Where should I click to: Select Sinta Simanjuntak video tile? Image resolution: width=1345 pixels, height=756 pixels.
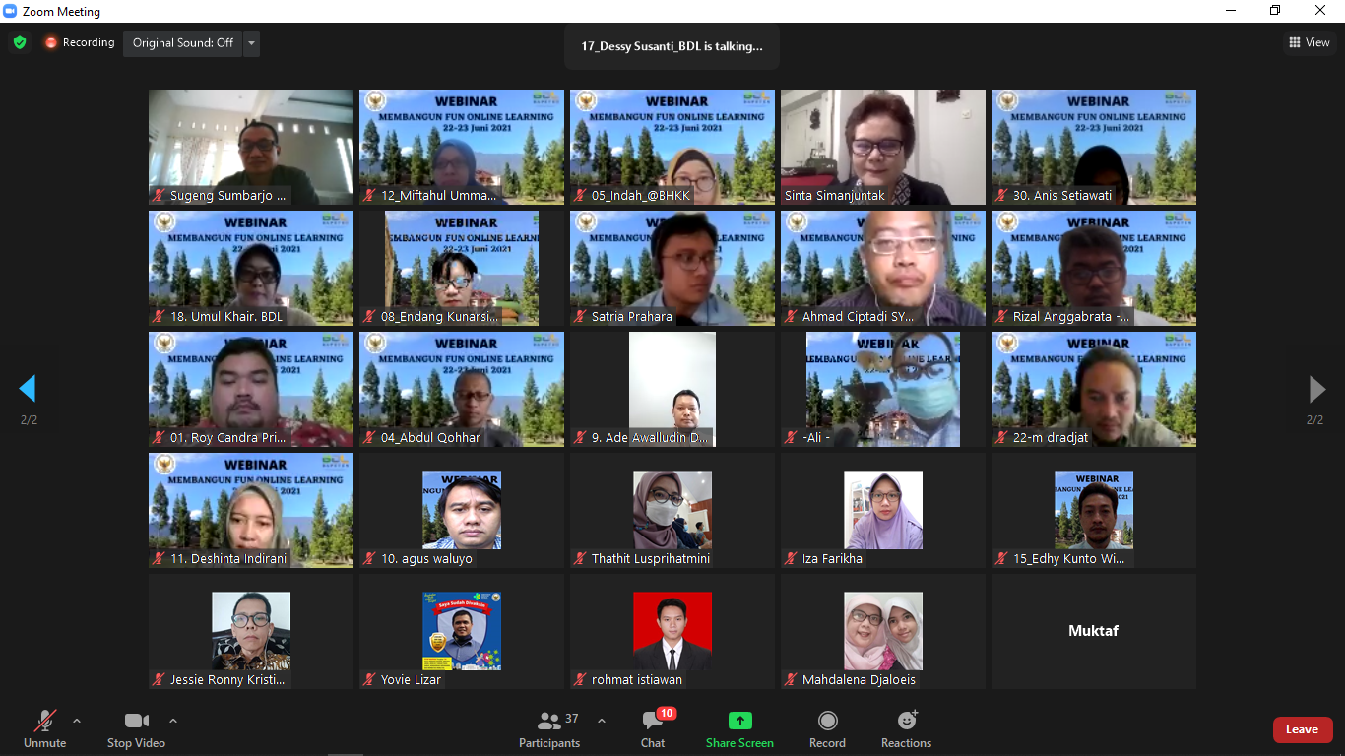pyautogui.click(x=883, y=147)
